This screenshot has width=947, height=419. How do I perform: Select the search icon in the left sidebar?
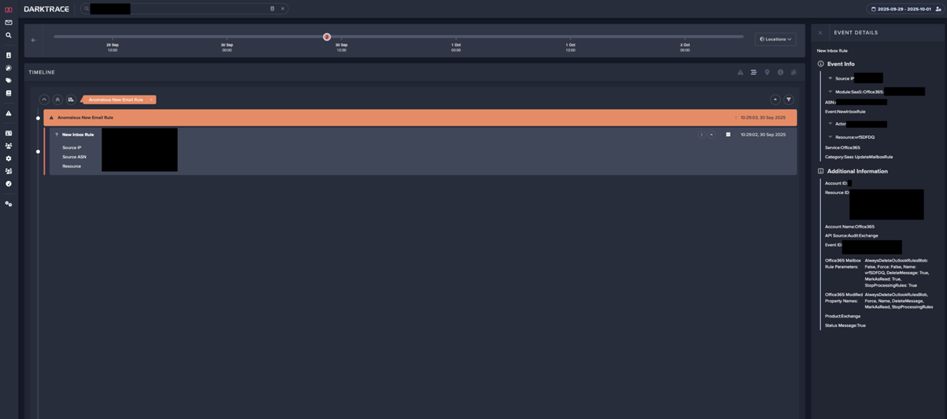tap(8, 35)
